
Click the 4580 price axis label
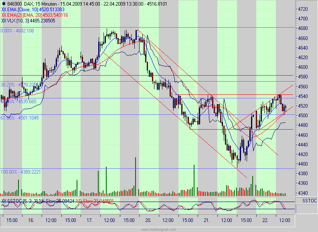pos(303,77)
